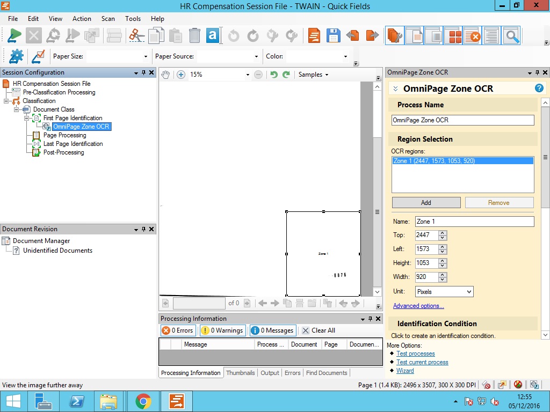Click the blue zoom in plus icon
550x412 pixels.
(x=181, y=75)
